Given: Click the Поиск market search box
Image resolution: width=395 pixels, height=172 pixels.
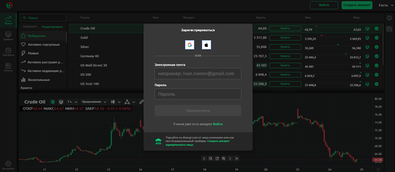Looking at the screenshot, I should tap(43, 18).
